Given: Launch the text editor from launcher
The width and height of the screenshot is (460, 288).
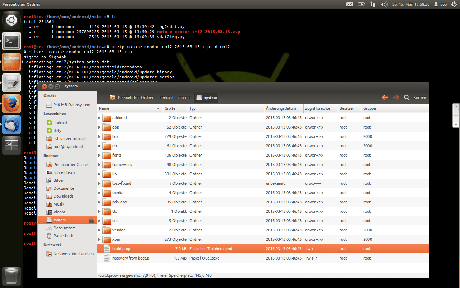Looking at the screenshot, I should point(11,83).
